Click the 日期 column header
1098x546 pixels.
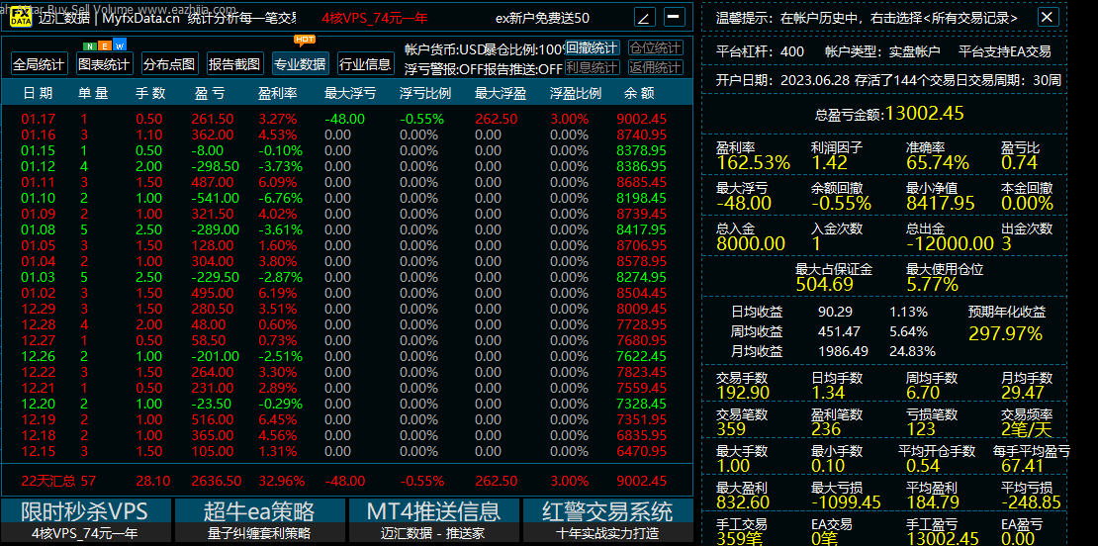(38, 92)
